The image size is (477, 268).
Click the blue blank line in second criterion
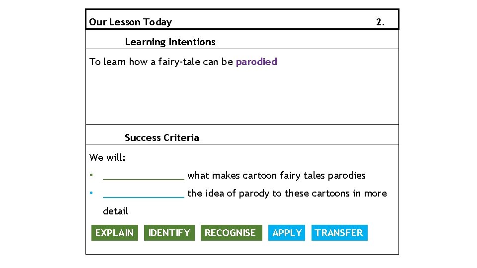[x=144, y=197]
